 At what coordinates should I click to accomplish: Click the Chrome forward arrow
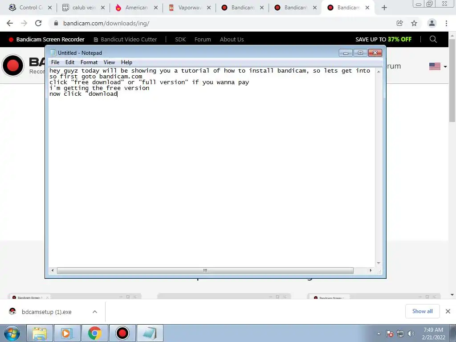click(24, 23)
